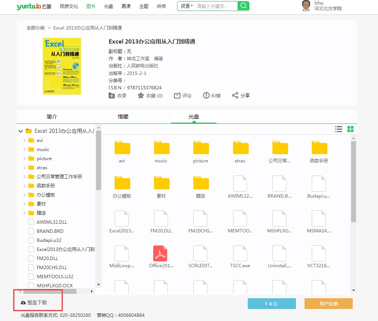This screenshot has height=321, width=378.
Task: Open the 资源 search type dropdown
Action: [x=187, y=6]
